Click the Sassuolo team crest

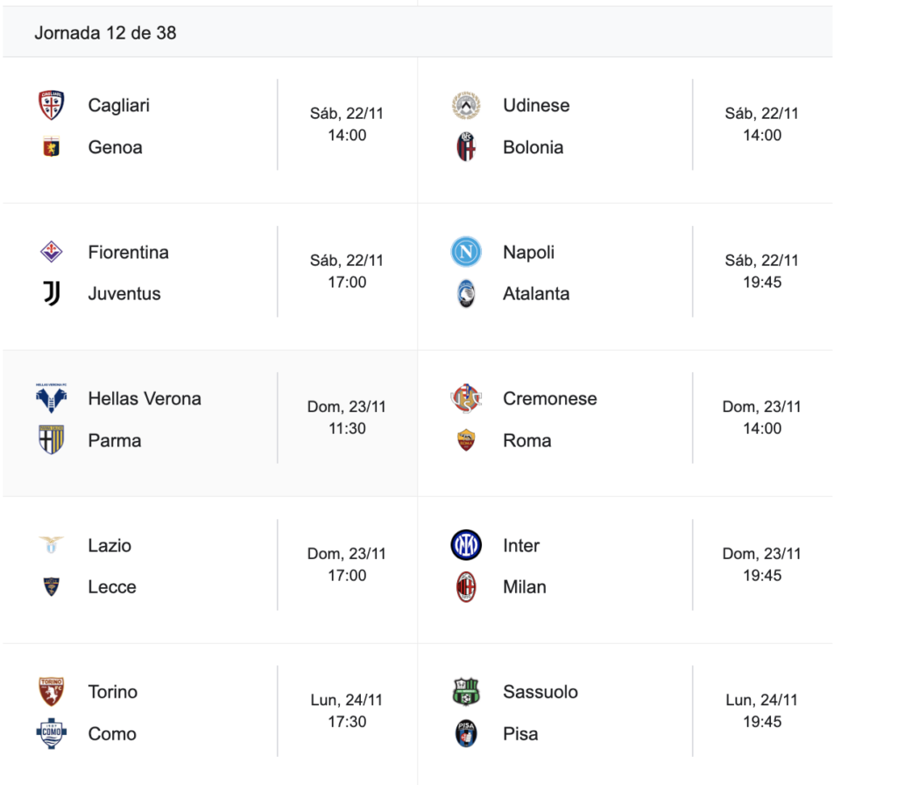coord(466,691)
